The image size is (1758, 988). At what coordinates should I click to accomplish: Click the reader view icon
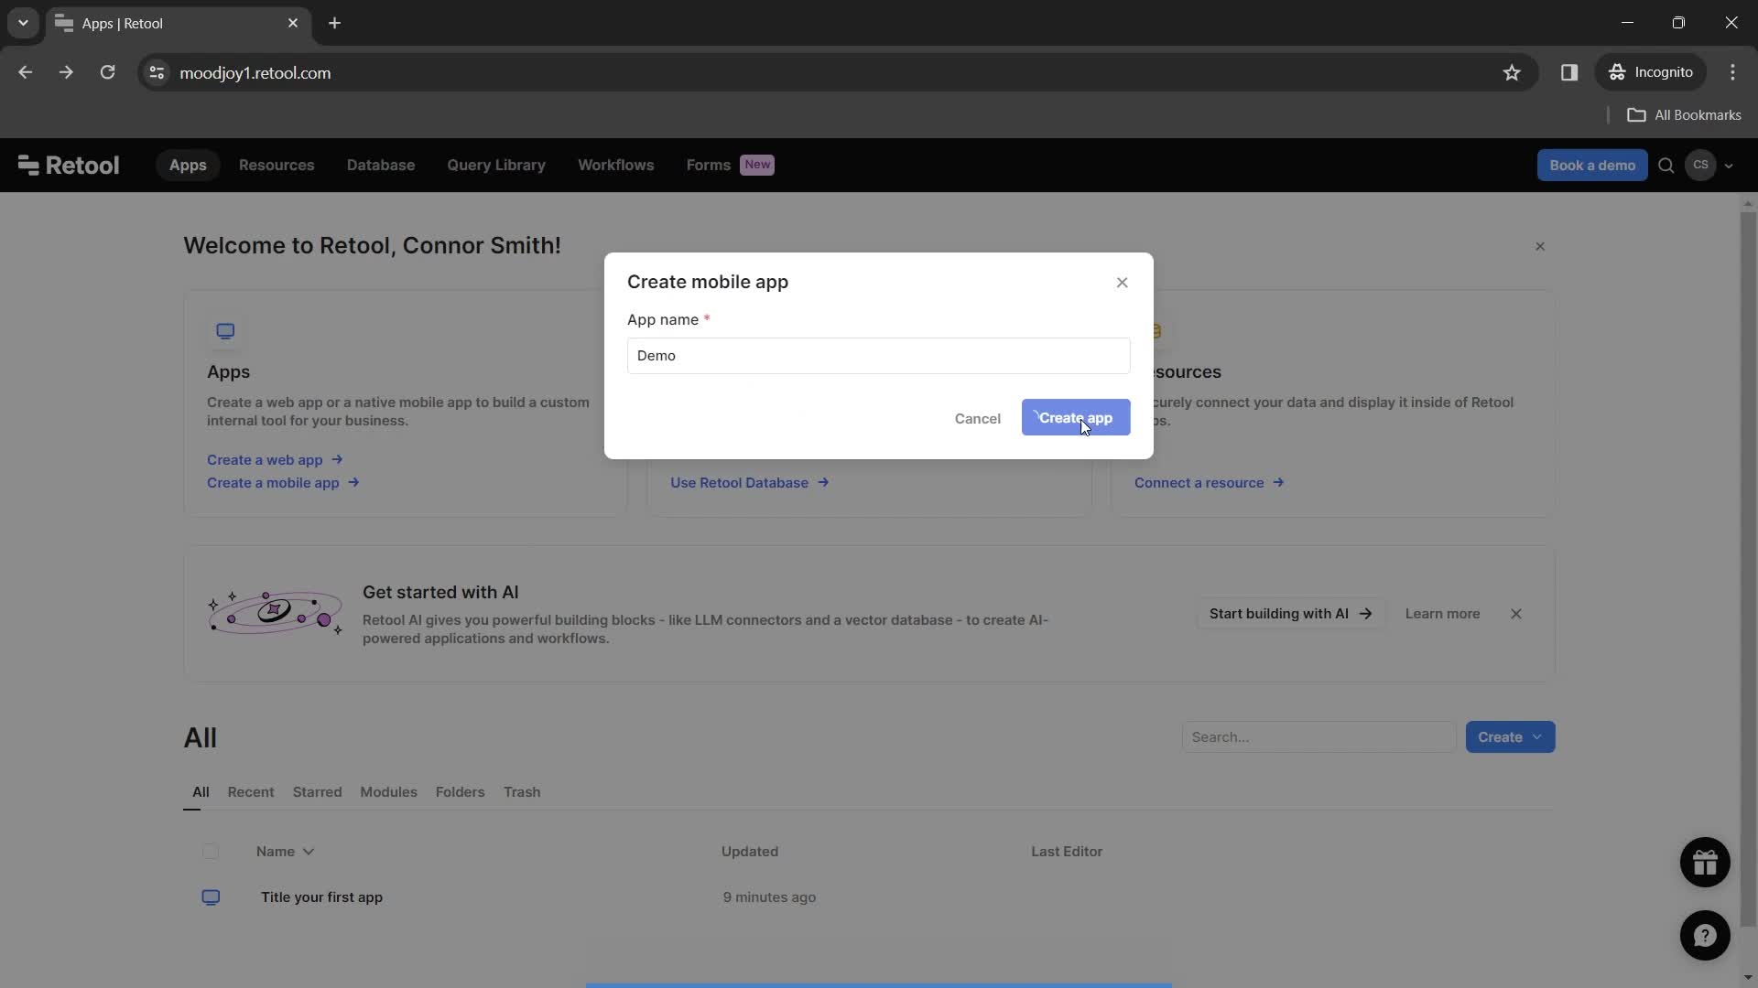pos(1569,72)
